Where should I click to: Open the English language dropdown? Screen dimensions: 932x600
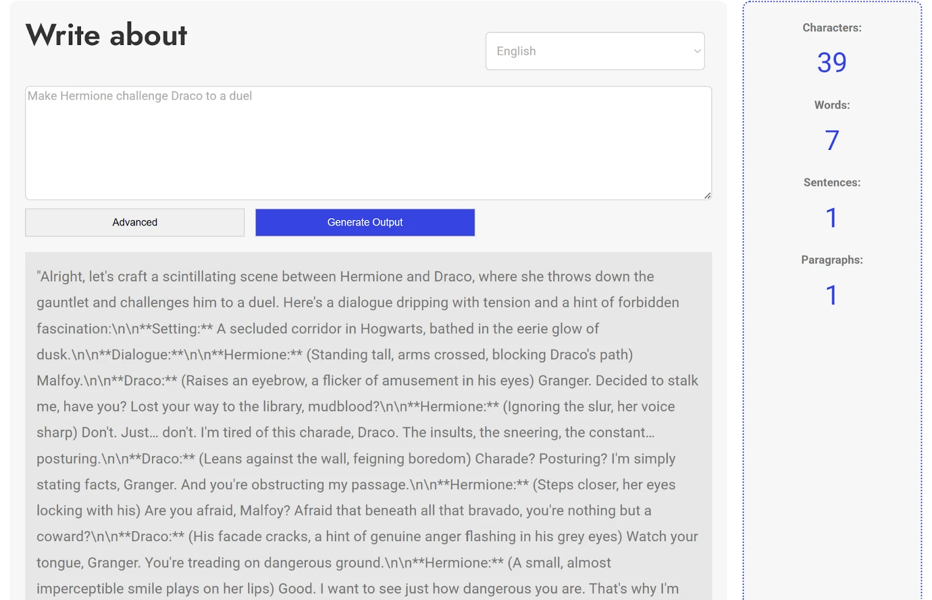pos(594,51)
